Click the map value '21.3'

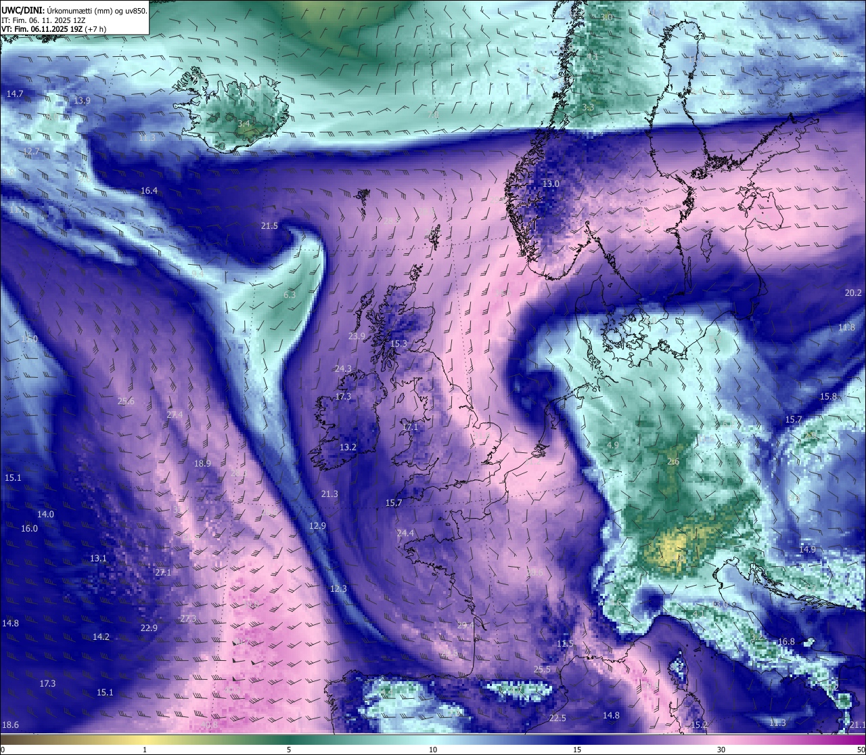click(329, 494)
